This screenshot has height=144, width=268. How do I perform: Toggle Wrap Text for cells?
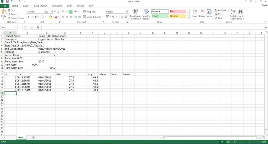(x=89, y=12)
